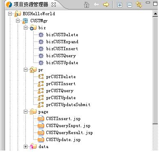Toggle the link-with-editor arrows icon
The image size is (159, 153).
click(139, 5)
